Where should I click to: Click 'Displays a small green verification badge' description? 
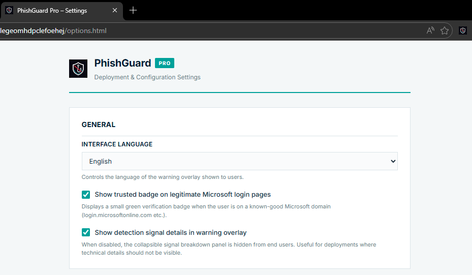206,211
